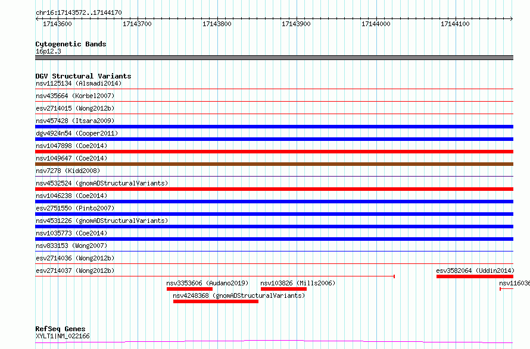Click the DGV Structural Variants track title
This screenshot has width=530, height=349.
(x=83, y=76)
